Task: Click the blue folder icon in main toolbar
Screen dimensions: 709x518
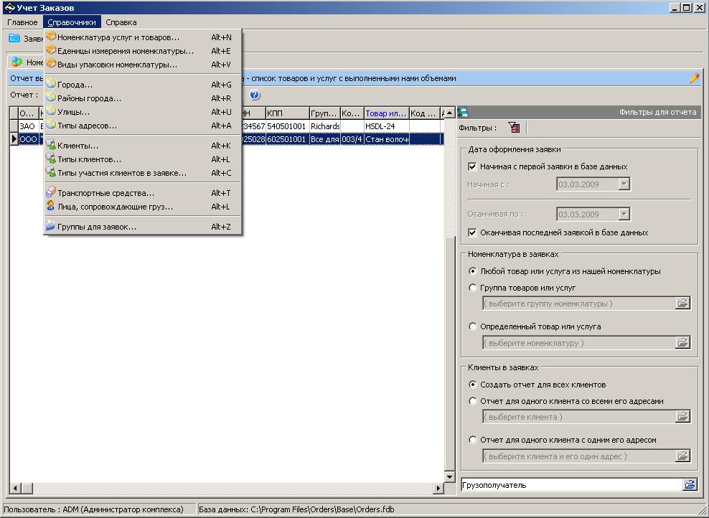Action: (14, 39)
